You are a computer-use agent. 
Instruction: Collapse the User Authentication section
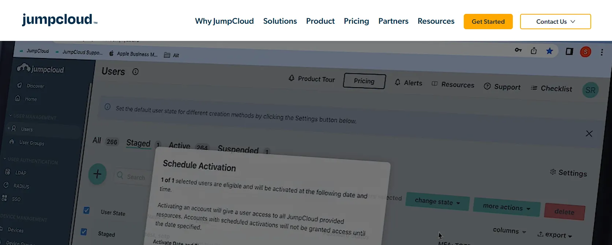31,161
